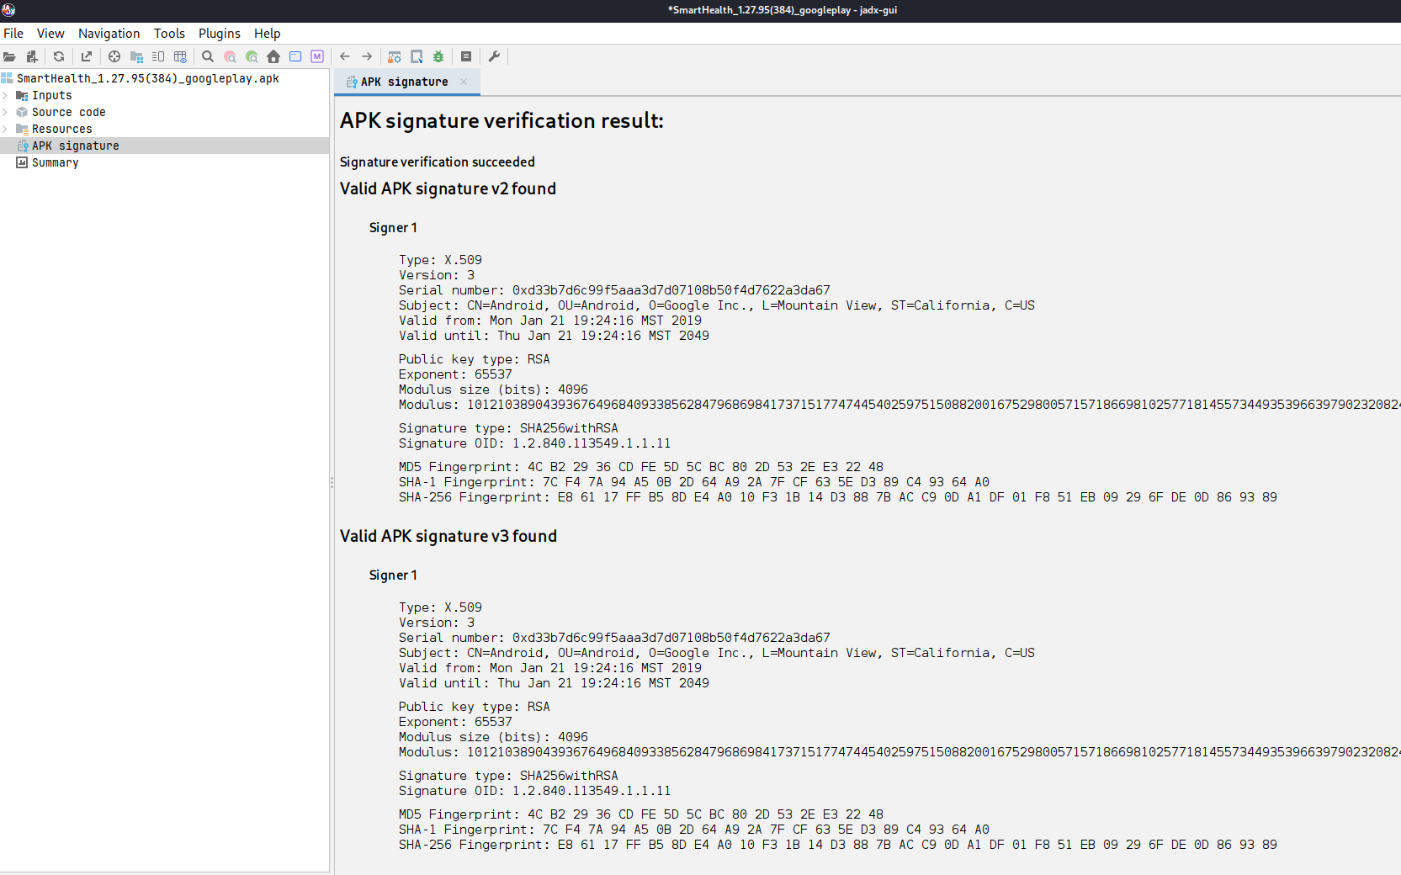The height and width of the screenshot is (875, 1401).
Task: Click the v3 Subject line
Action: [717, 653]
